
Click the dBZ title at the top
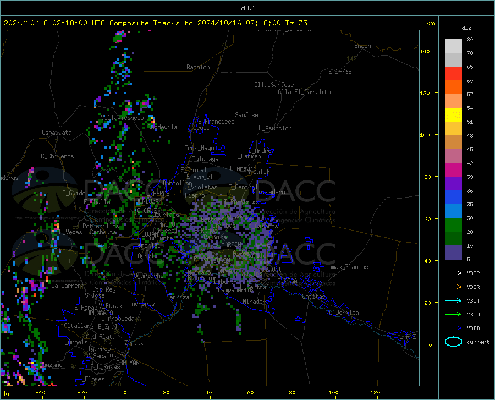247,8
